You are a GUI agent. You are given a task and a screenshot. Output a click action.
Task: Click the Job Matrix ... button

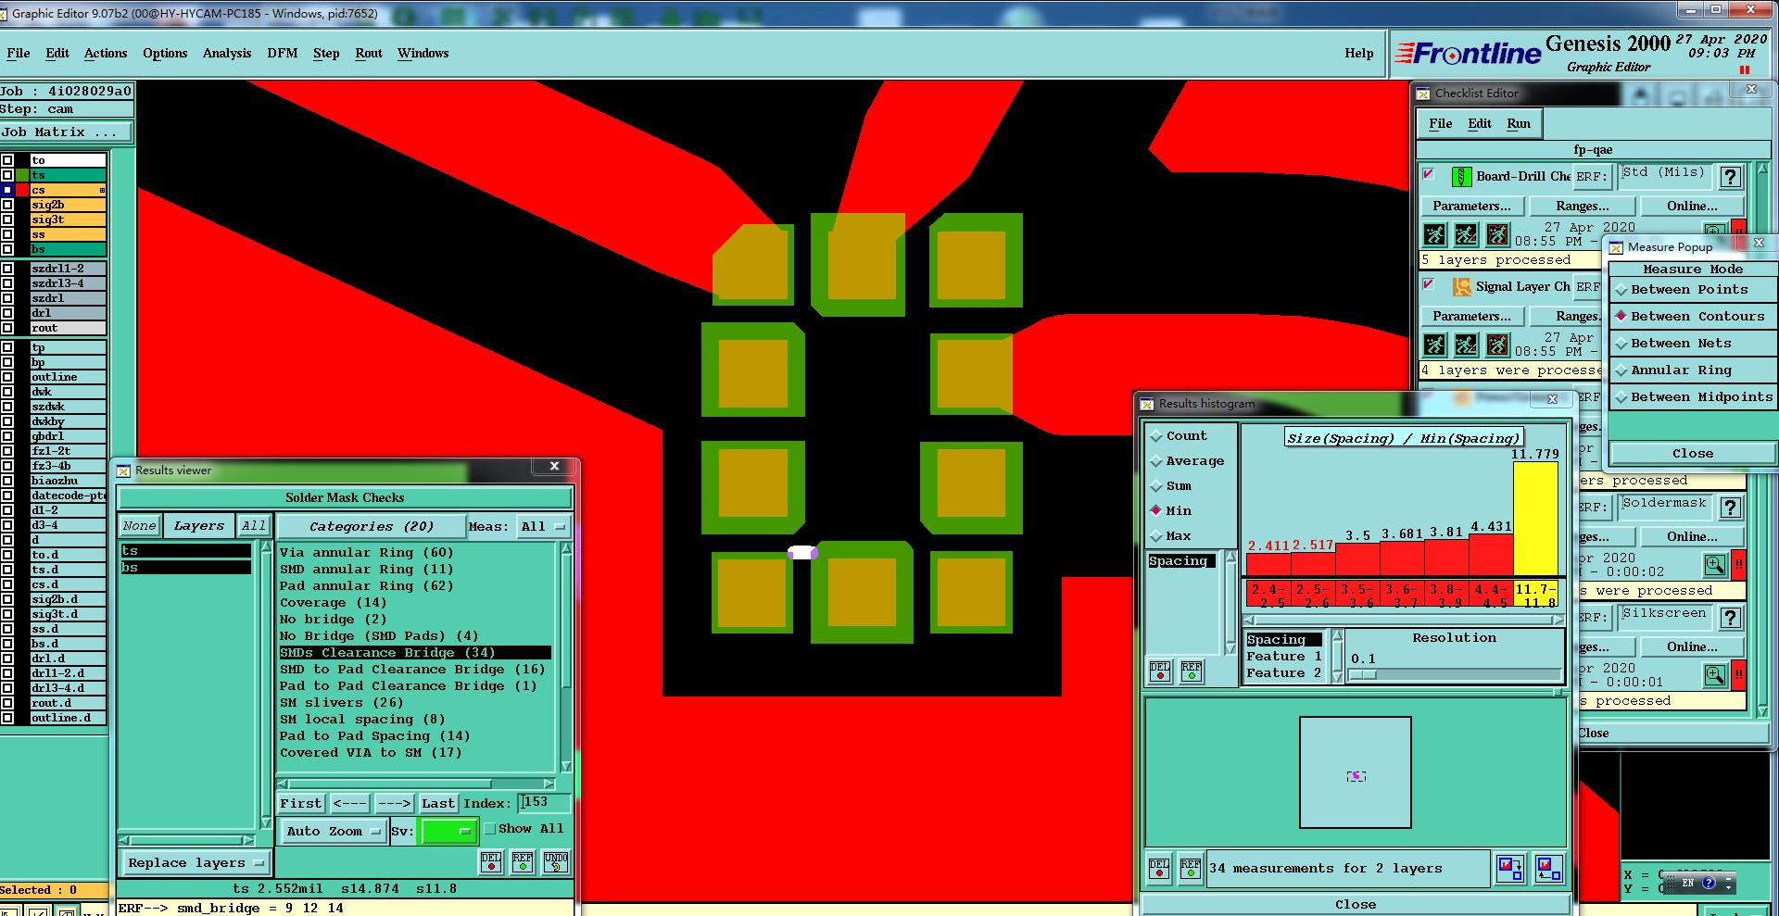(x=67, y=132)
